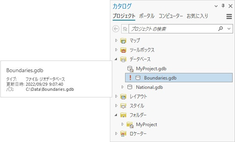This screenshot has width=235, height=142.
Task: Switch to the コンピューター tab
Action: (171, 16)
